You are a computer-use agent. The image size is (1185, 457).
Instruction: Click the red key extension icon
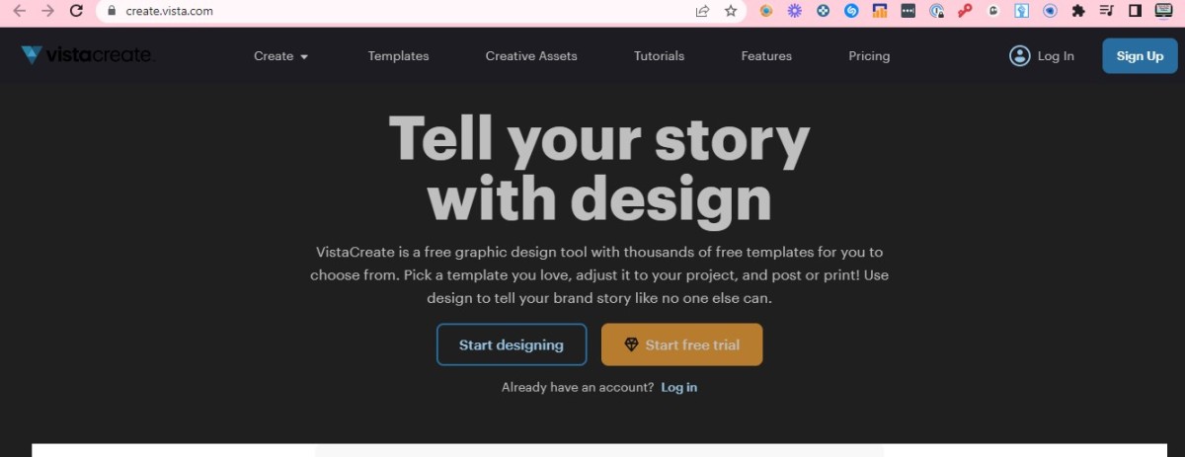tap(965, 12)
